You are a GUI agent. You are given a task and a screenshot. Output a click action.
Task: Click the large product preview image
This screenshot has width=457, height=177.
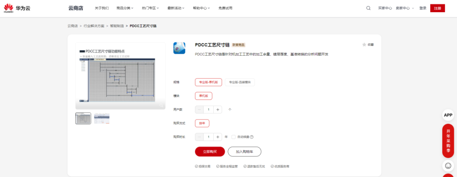click(x=120, y=76)
